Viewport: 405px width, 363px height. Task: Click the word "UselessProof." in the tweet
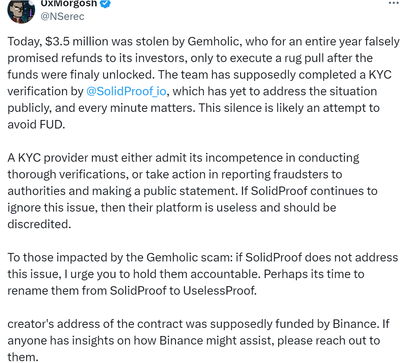click(220, 291)
